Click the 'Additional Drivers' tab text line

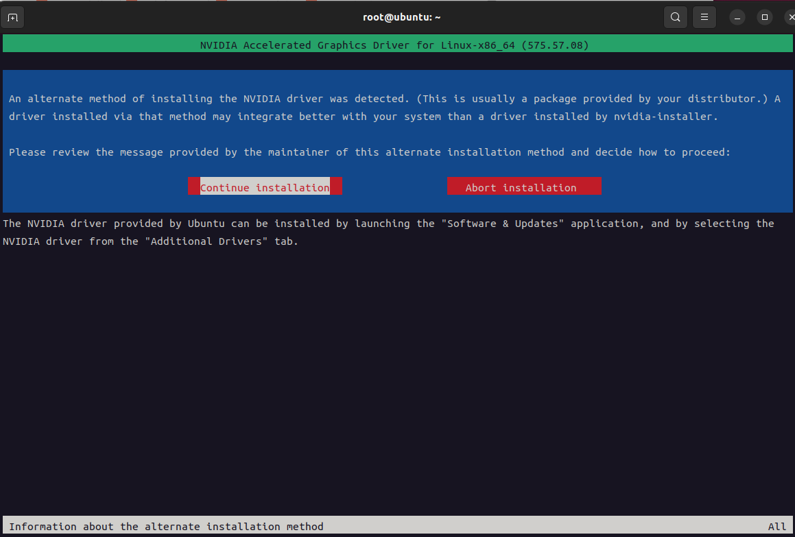pos(151,241)
